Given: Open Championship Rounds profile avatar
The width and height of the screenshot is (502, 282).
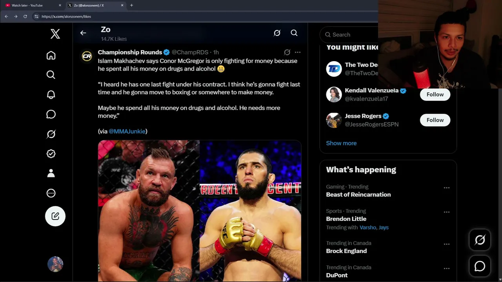Looking at the screenshot, I should [x=87, y=56].
